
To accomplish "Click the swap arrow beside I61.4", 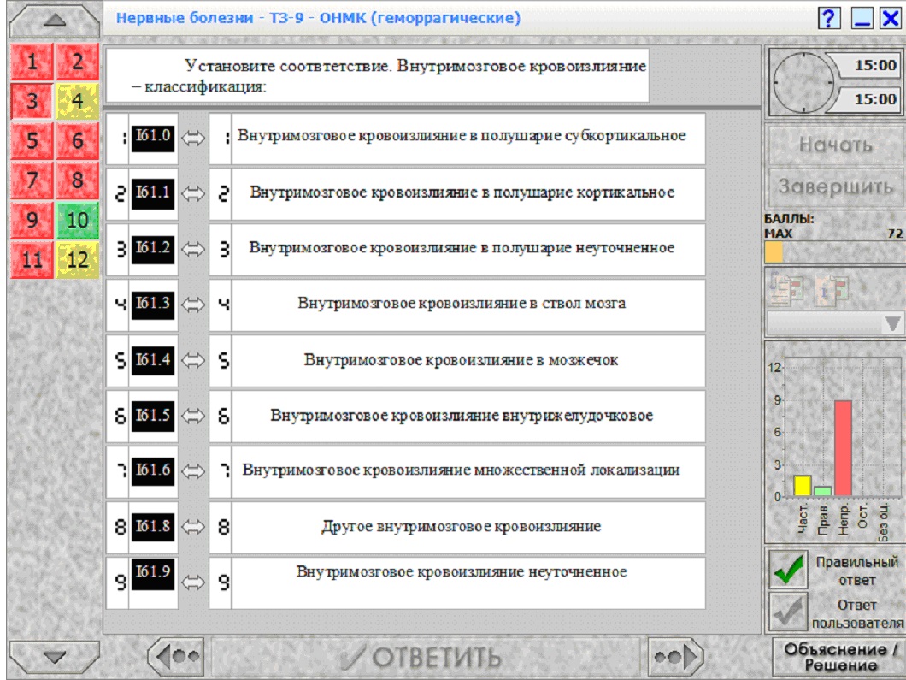I will [x=193, y=360].
